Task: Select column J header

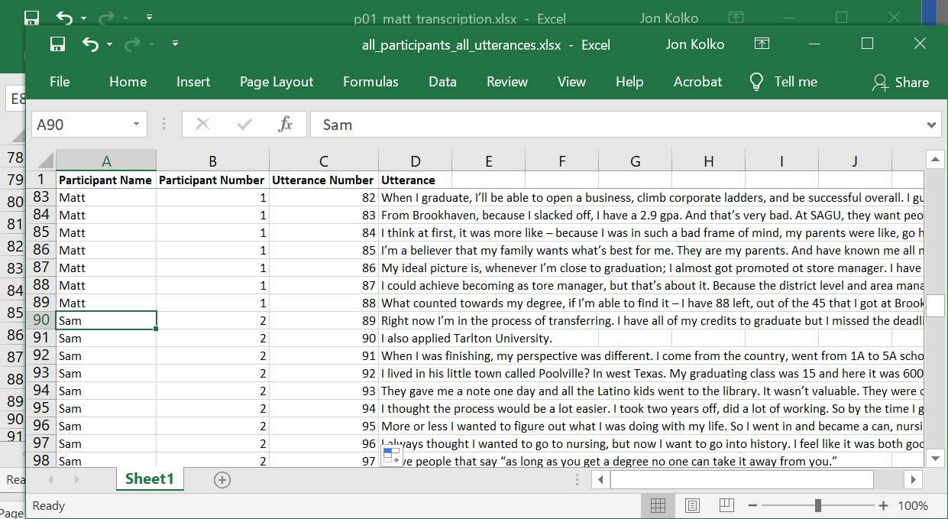Action: pyautogui.click(x=855, y=161)
